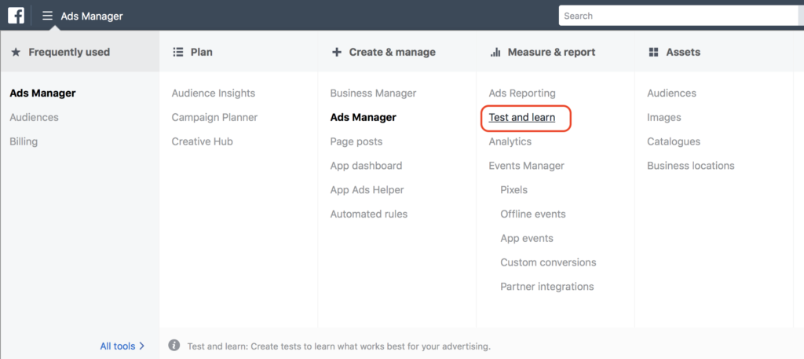
Task: Click the list icon beside Plan
Action: tap(178, 52)
